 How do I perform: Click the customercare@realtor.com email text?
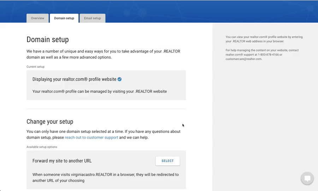[243, 59]
